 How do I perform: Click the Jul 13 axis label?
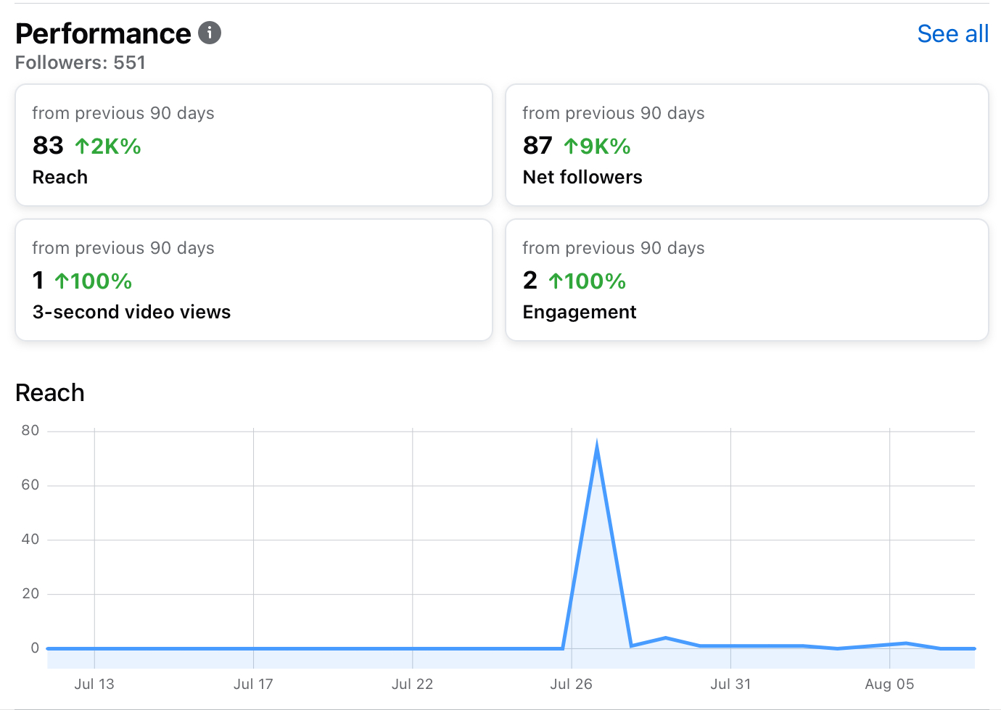point(94,684)
